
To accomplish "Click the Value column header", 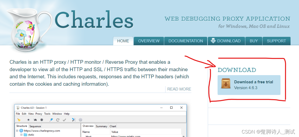I will [115, 132].
